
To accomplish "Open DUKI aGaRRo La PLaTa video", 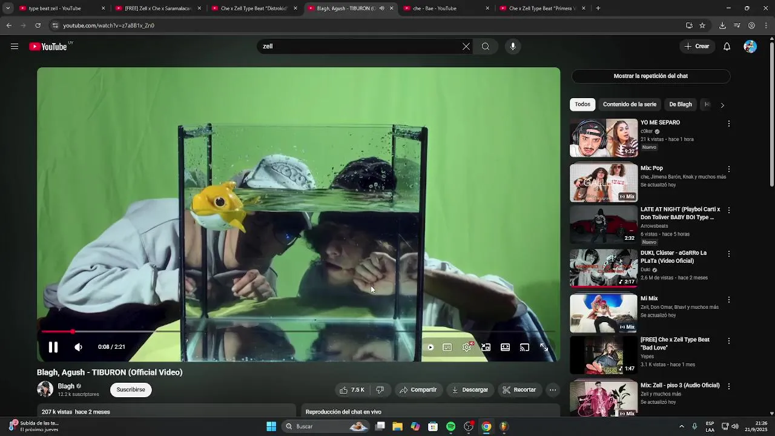I will [604, 268].
